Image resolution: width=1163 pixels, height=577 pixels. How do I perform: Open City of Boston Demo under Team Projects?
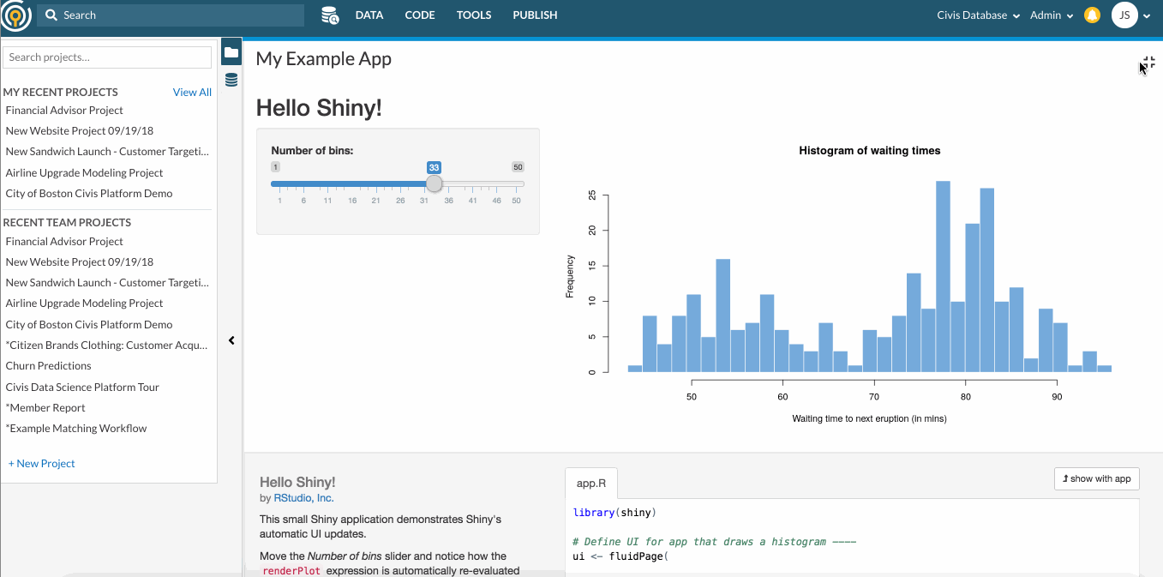pos(89,325)
